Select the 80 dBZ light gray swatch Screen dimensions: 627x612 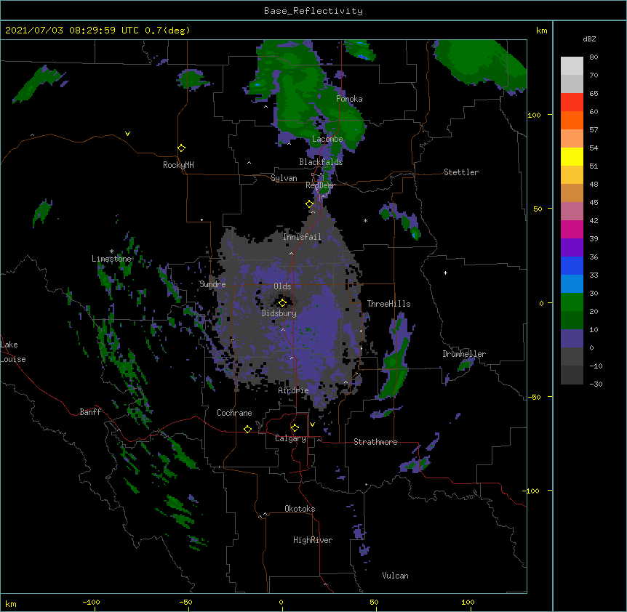click(x=572, y=66)
